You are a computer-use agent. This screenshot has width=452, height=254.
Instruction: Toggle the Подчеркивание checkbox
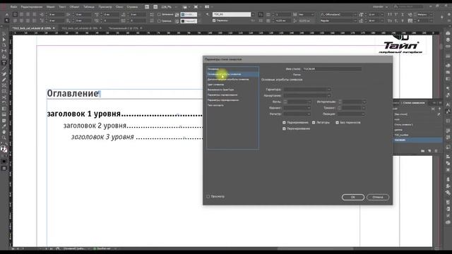[x=284, y=123]
